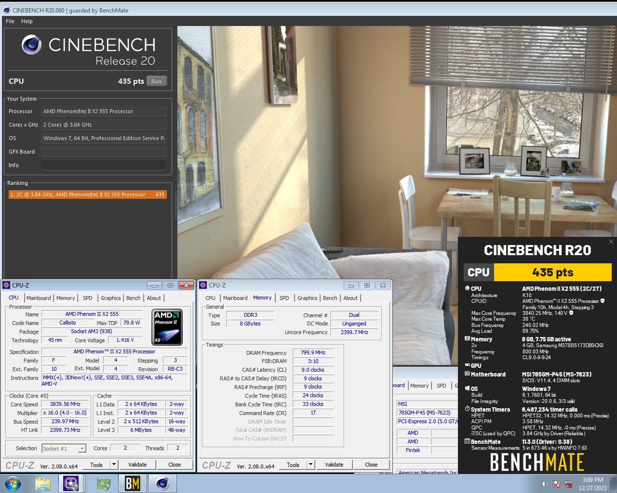Open BenchMate from the taskbar
The width and height of the screenshot is (617, 493).
[133, 483]
